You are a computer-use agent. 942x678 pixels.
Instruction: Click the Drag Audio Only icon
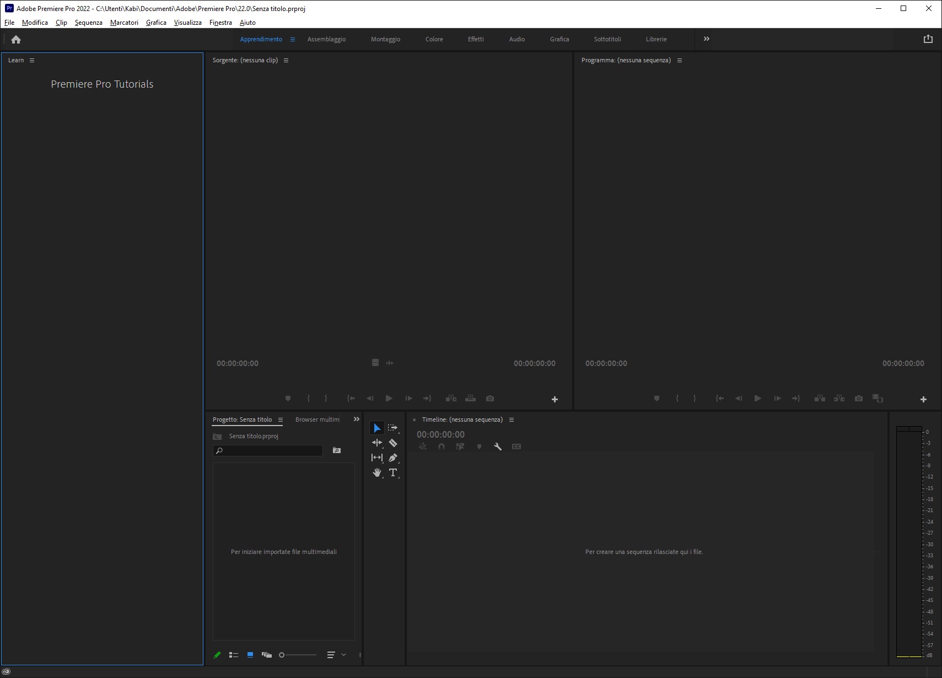(x=390, y=363)
